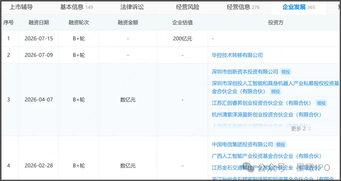Select date cell 2026-02-28
The width and height of the screenshot is (341, 181).
[39, 166]
